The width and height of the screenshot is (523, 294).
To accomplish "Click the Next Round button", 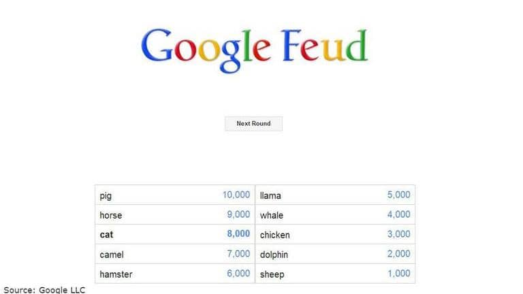I will pos(253,124).
